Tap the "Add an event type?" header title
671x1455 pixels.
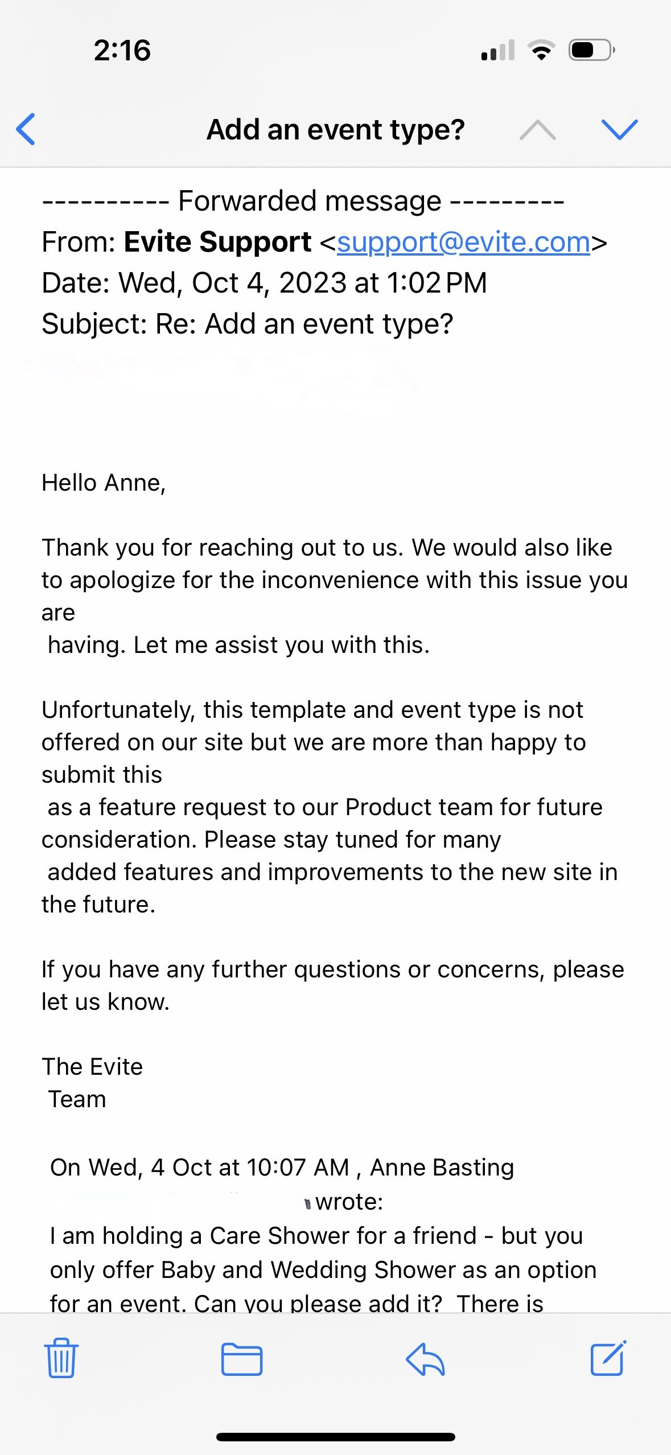336,130
